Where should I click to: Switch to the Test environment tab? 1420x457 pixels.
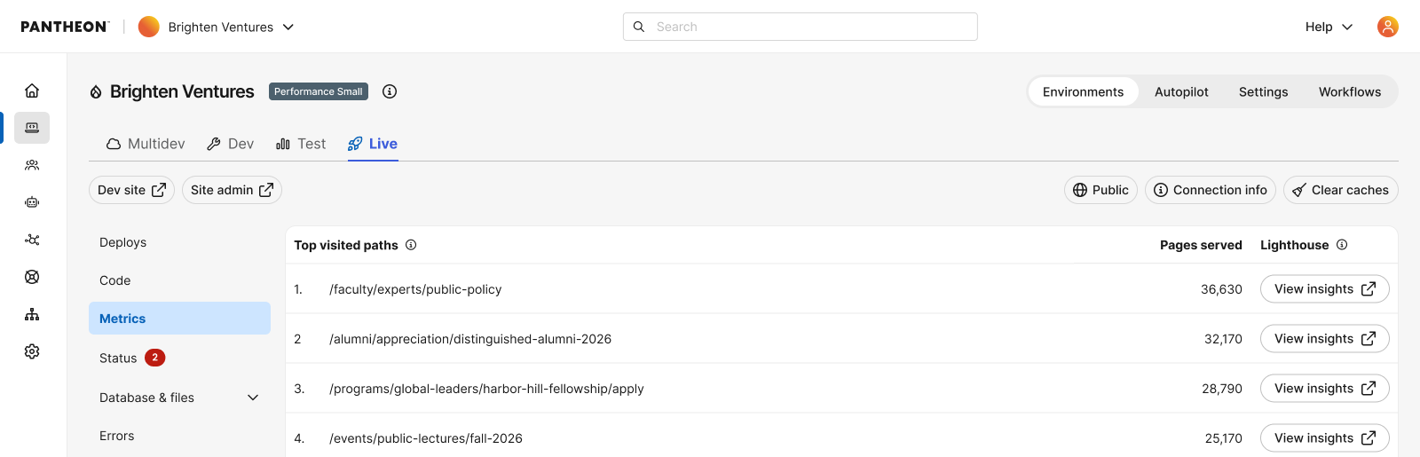(301, 144)
